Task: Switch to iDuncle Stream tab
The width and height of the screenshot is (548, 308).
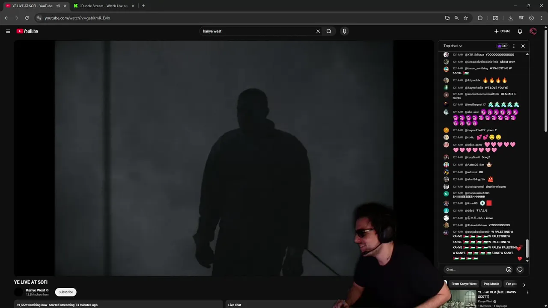Action: coord(104,6)
